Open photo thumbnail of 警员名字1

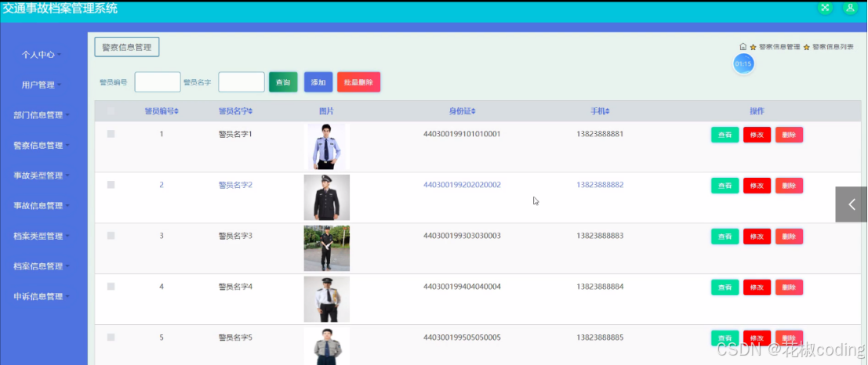coord(327,146)
